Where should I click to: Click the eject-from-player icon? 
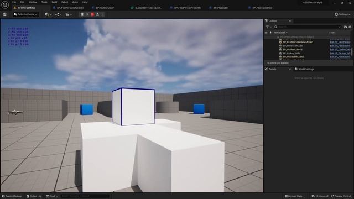click(x=97, y=14)
